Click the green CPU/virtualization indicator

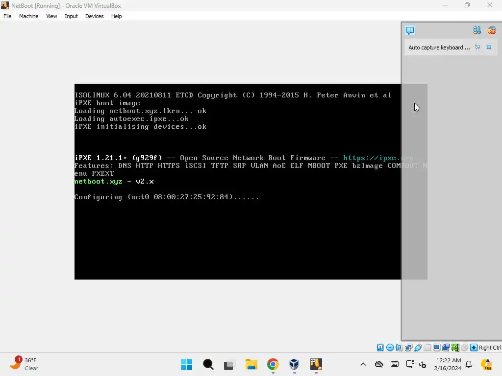click(455, 348)
